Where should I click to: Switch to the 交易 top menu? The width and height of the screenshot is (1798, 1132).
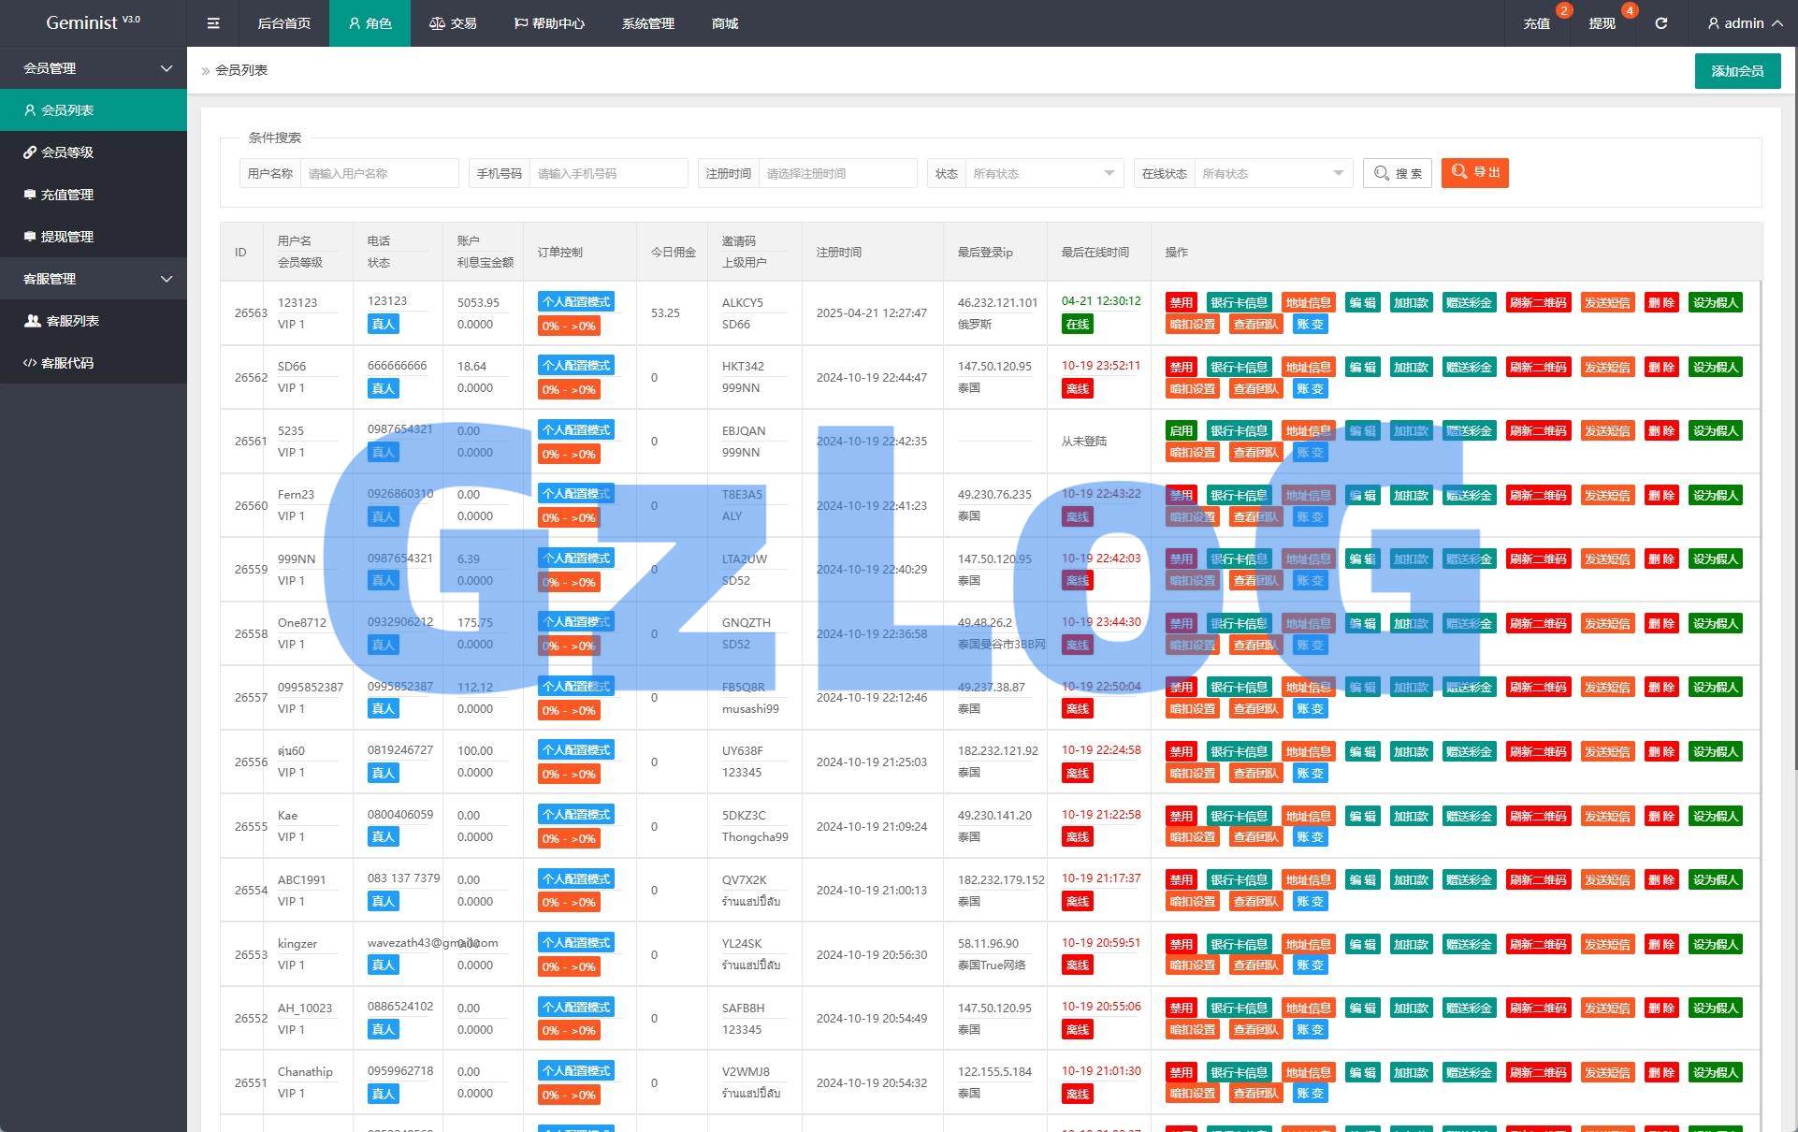click(x=453, y=23)
